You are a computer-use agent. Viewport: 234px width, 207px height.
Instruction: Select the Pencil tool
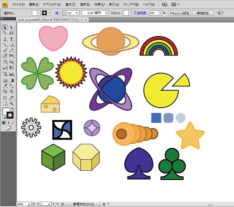click(x=11, y=50)
